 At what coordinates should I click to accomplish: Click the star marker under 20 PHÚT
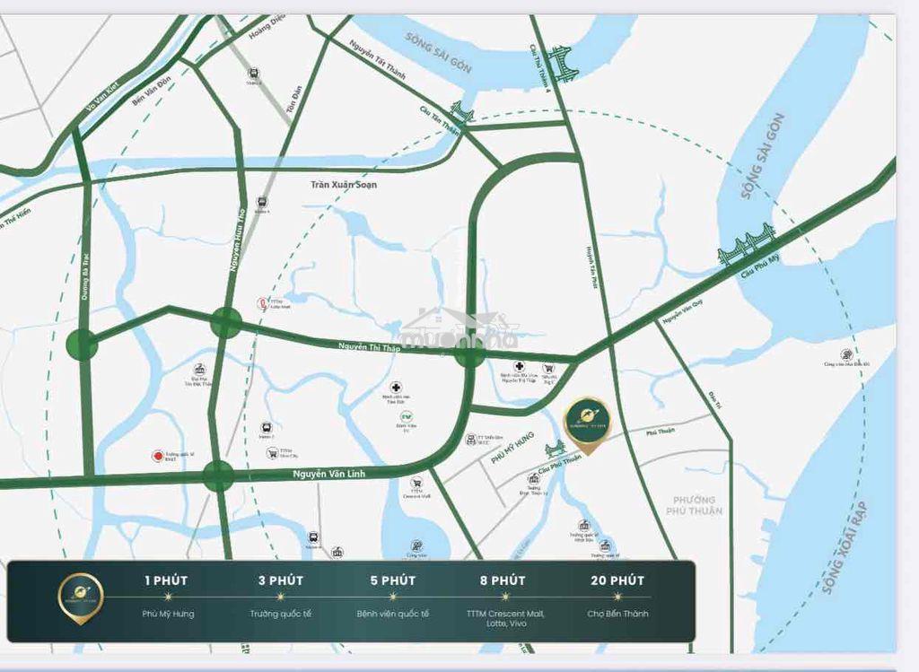(x=617, y=597)
